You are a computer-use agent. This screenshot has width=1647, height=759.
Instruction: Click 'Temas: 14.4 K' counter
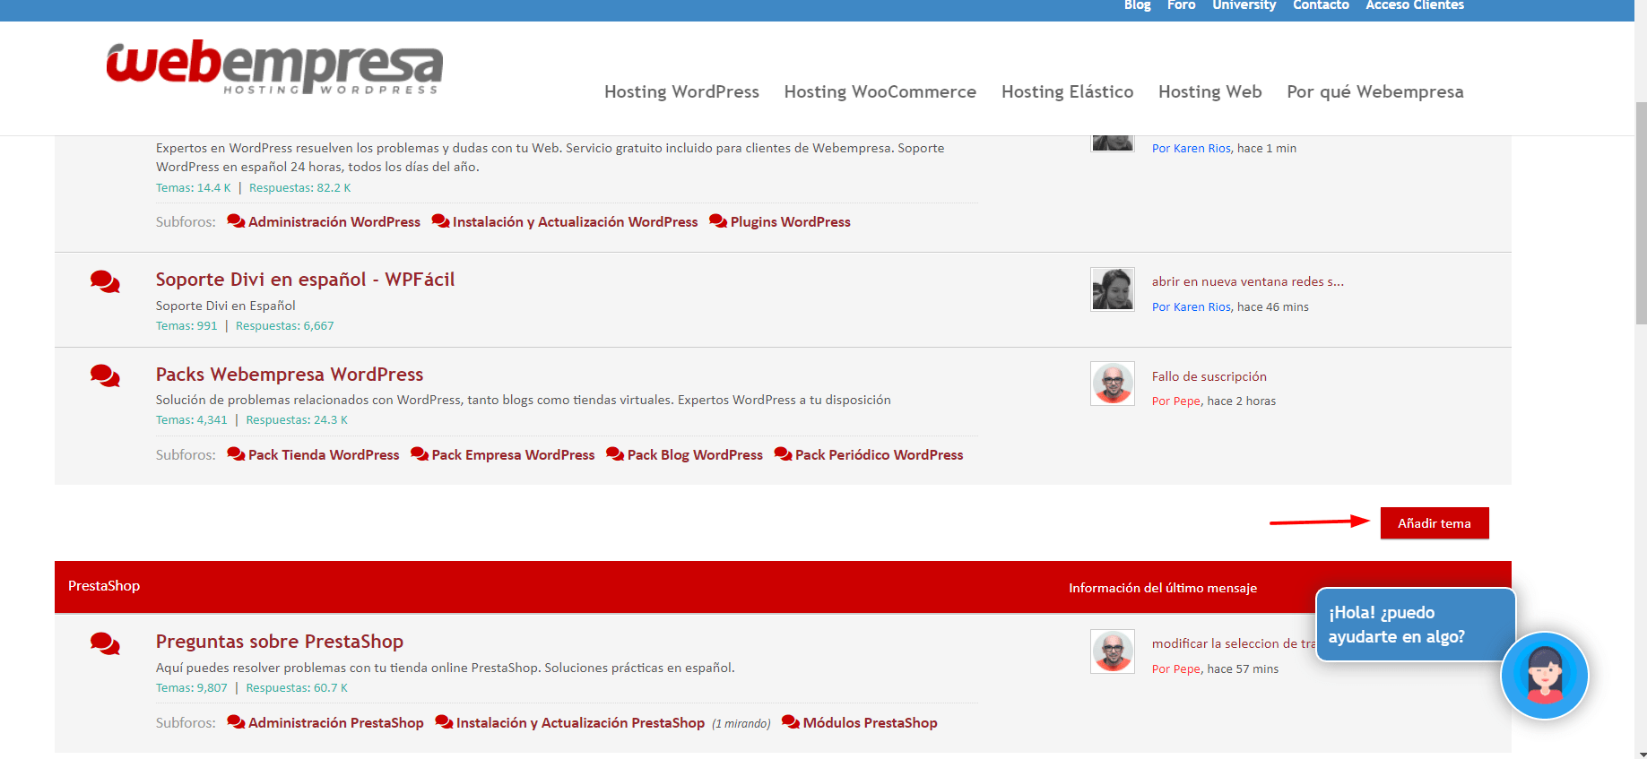[194, 188]
